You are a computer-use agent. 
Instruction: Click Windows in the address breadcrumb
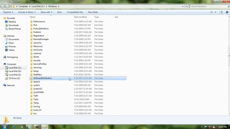coord(52,6)
